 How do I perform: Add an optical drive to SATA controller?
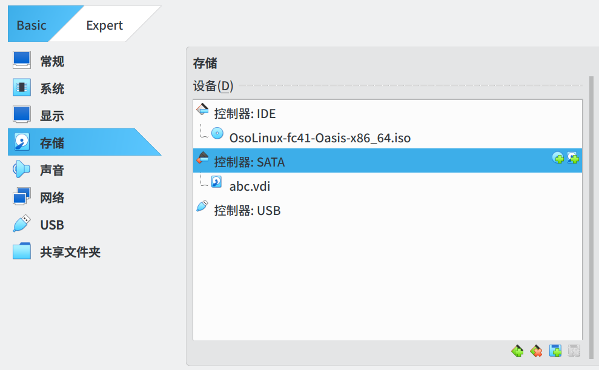pos(558,159)
